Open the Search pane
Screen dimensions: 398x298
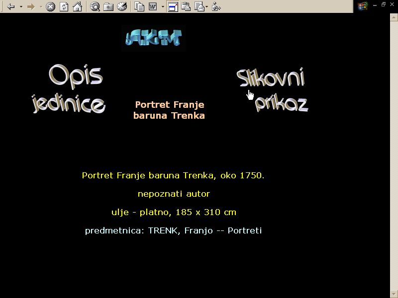[x=95, y=6]
